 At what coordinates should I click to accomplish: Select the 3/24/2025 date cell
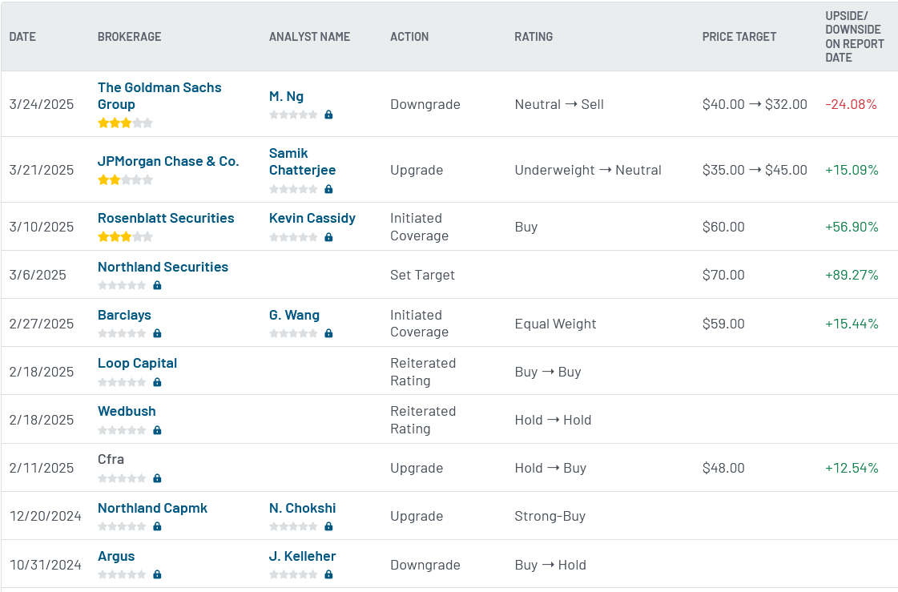tap(41, 104)
